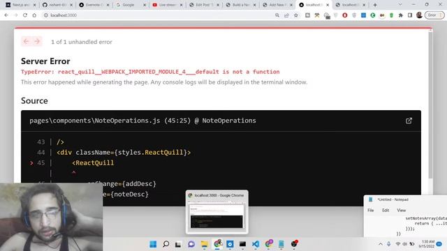Click the Chrome Error update button
Screen dimensions: 447x251
pyautogui.click(x=434, y=15)
